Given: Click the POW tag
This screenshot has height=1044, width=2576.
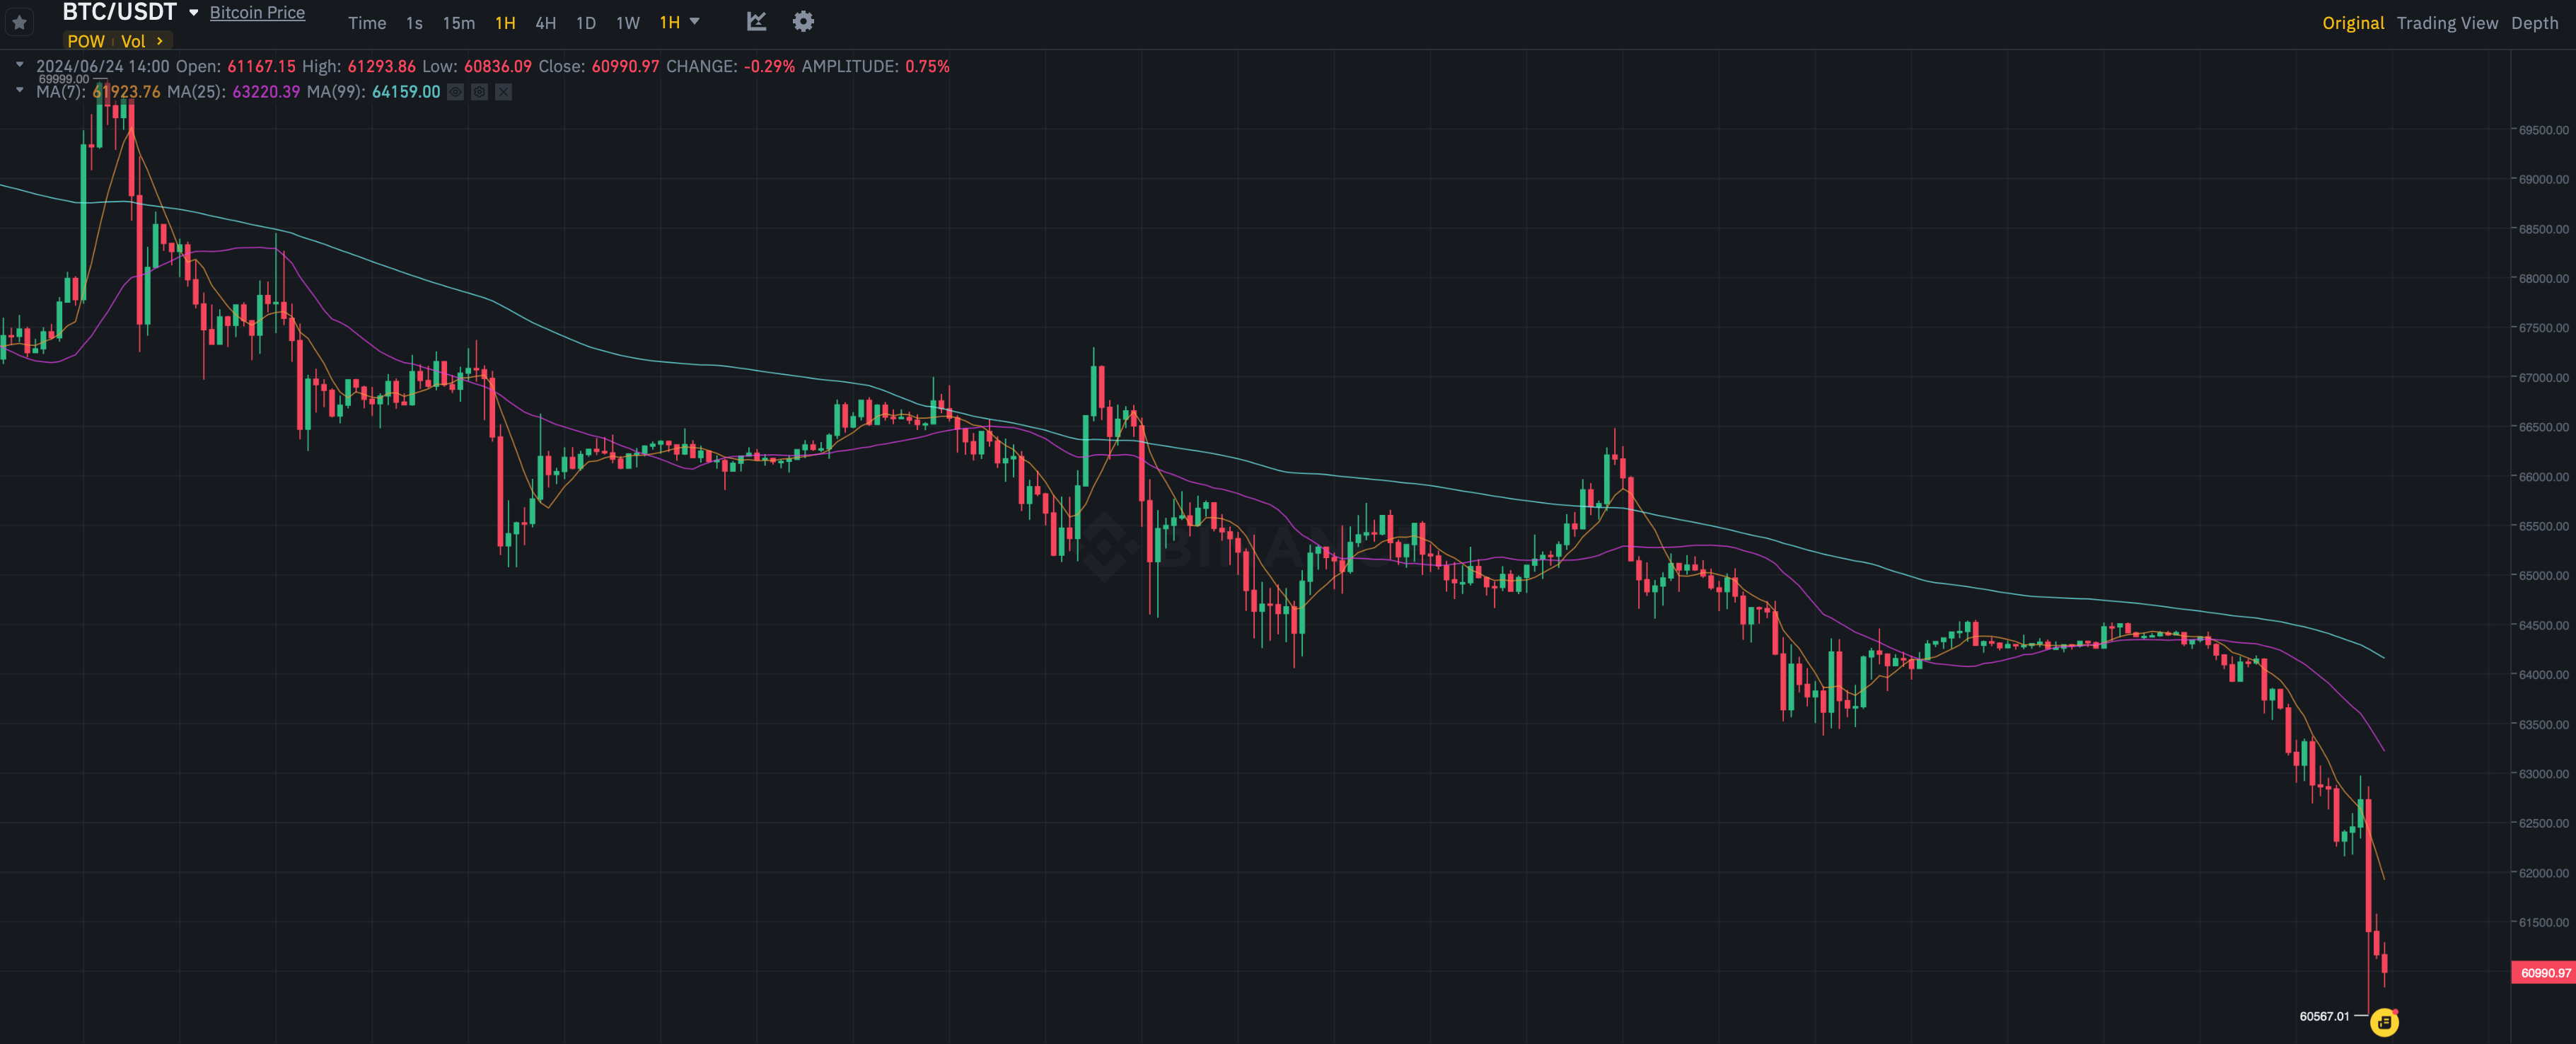Looking at the screenshot, I should (x=86, y=41).
